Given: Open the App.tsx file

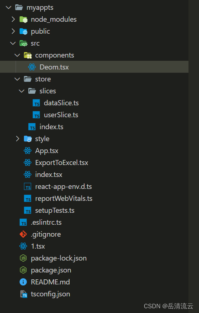Looking at the screenshot, I should pyautogui.click(x=47, y=151).
